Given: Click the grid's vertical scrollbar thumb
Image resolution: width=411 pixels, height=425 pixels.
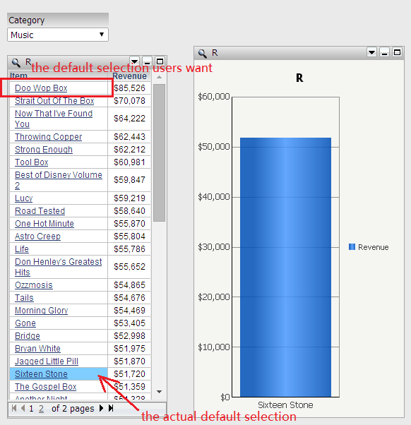Looking at the screenshot, I should point(159,153).
